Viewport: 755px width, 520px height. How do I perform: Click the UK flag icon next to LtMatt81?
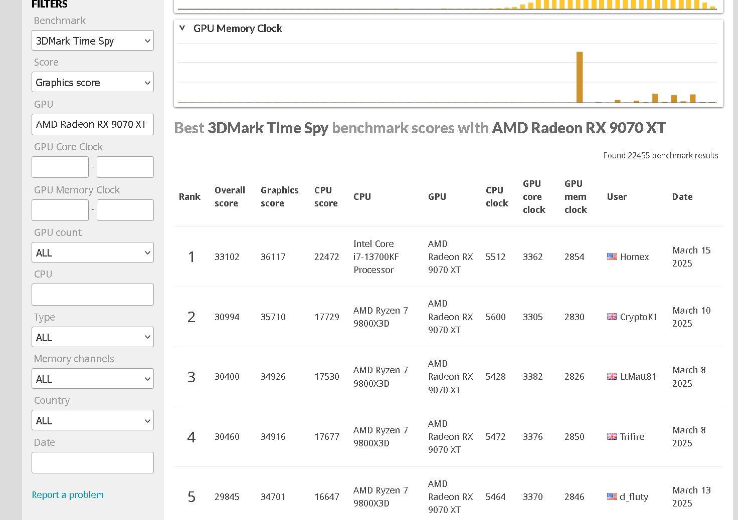[x=612, y=376]
